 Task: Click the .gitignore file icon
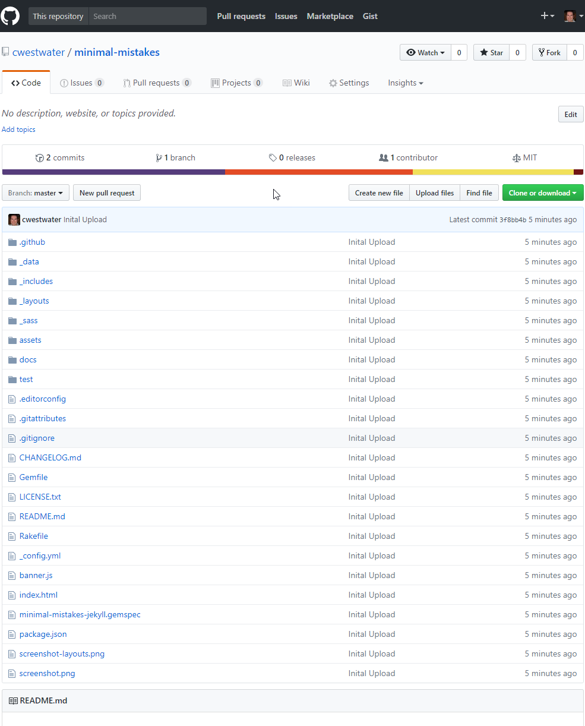(x=12, y=438)
